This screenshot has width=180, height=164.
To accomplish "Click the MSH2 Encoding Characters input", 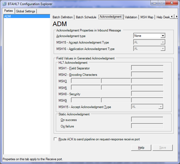I will [x=147, y=74].
